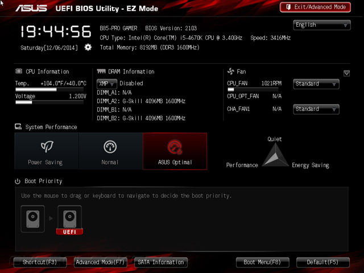
Task: Click the CPU_OPT_FAN N/A reading
Action: (254, 96)
